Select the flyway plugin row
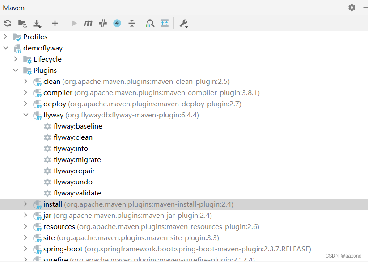 click(184, 115)
